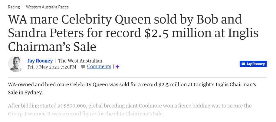
Task: Open Jay Rooney author name link
Action: coord(40,61)
